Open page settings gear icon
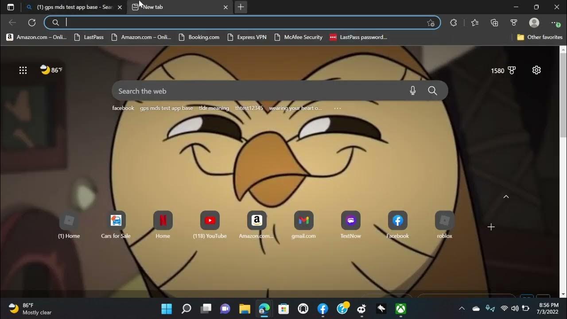567x319 pixels. point(536,70)
